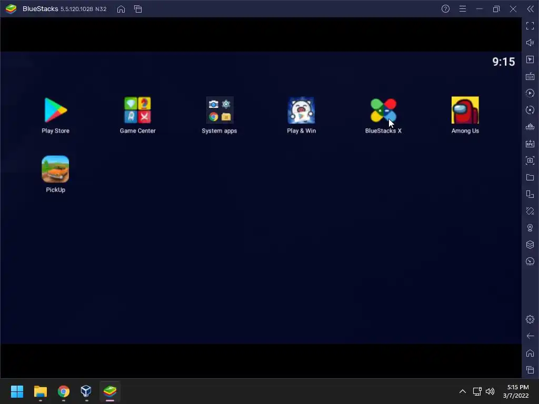This screenshot has width=539, height=404.
Task: Open Windows volume control in tray
Action: 490,391
